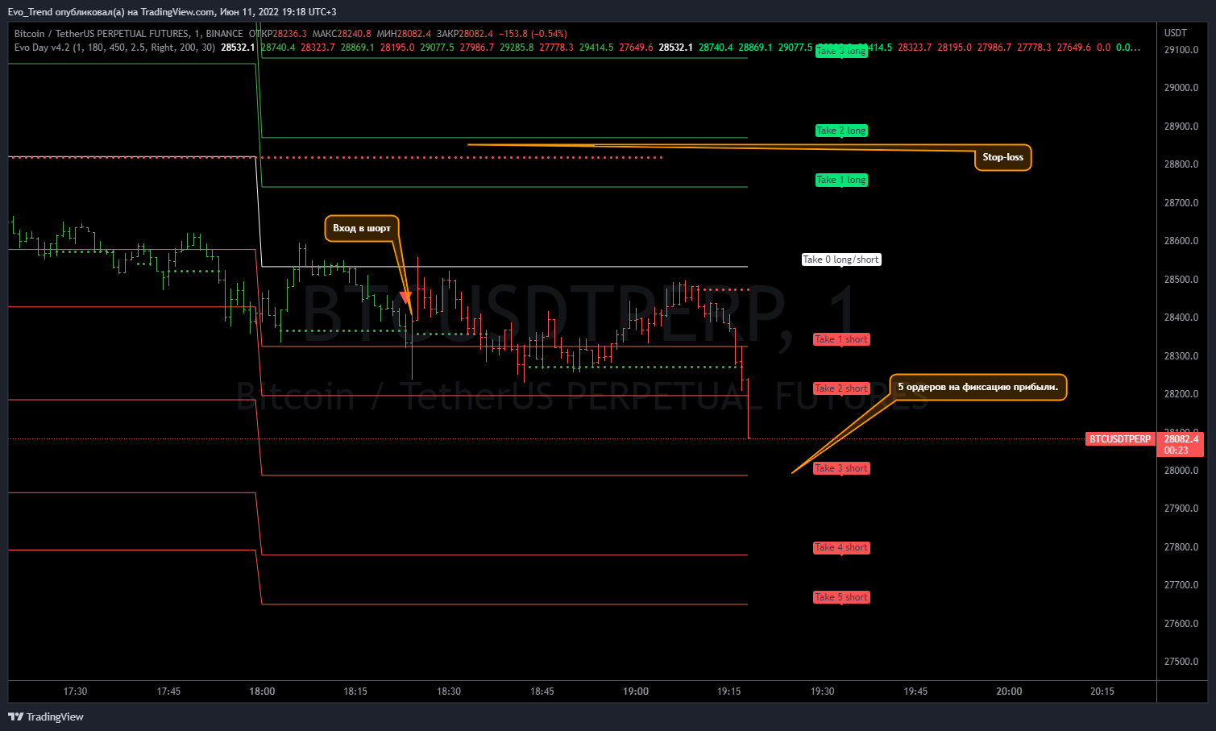The height and width of the screenshot is (731, 1216).
Task: Click 27900.0 on the price axis
Action: 1181,509
